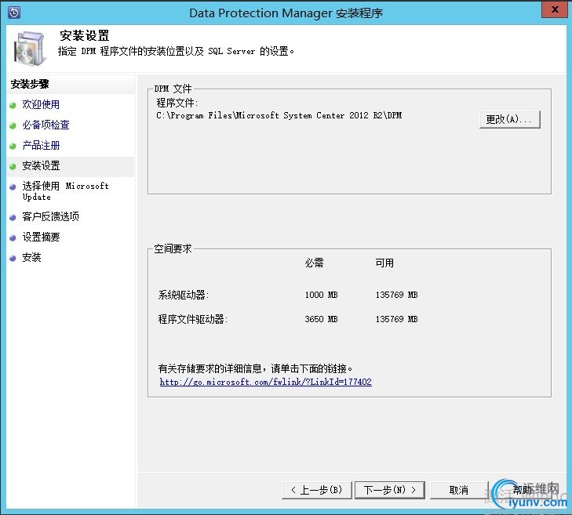Click the header description about SQL Server
This screenshot has height=515, width=572.
176,51
